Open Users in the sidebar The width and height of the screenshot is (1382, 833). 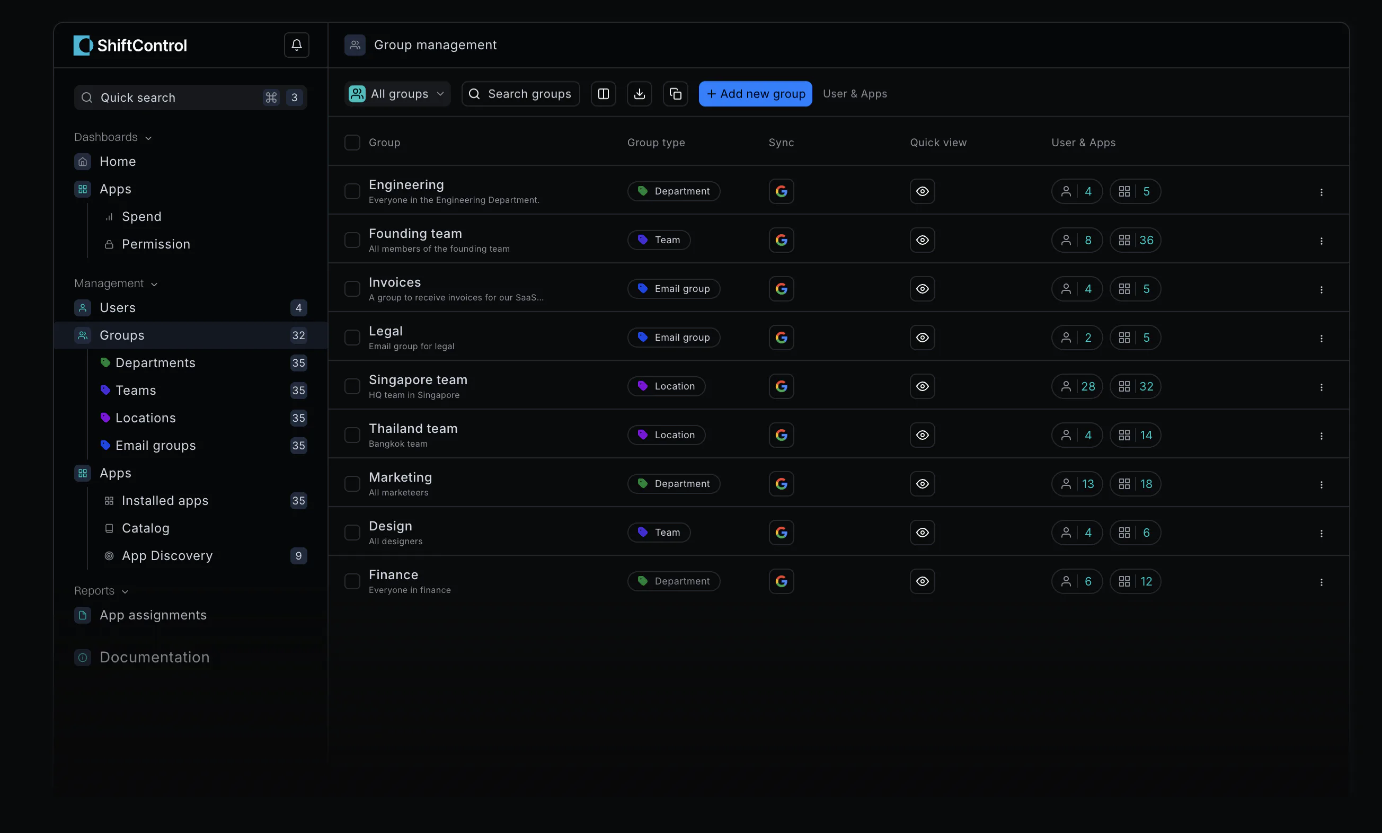point(191,308)
